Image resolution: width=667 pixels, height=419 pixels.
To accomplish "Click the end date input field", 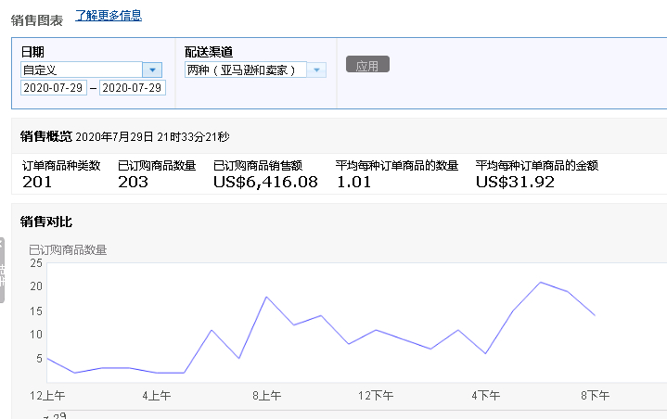I will [133, 87].
